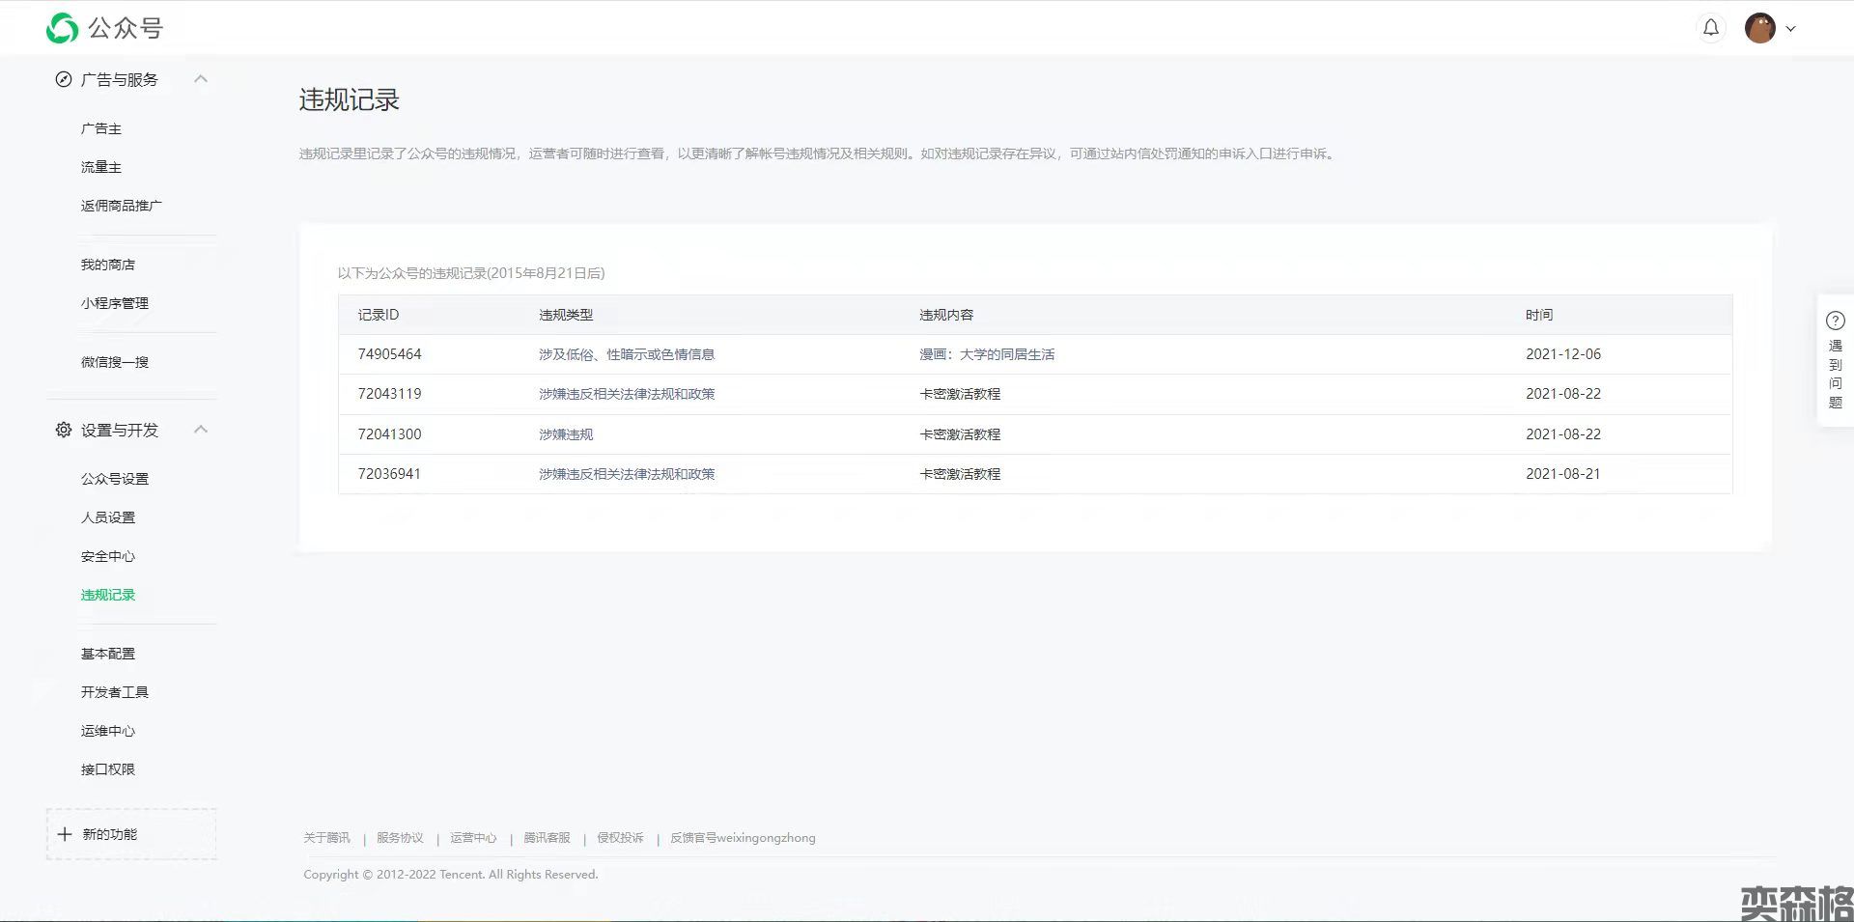Open the 遇到问题 help question icon
The width and height of the screenshot is (1854, 922).
tap(1835, 321)
